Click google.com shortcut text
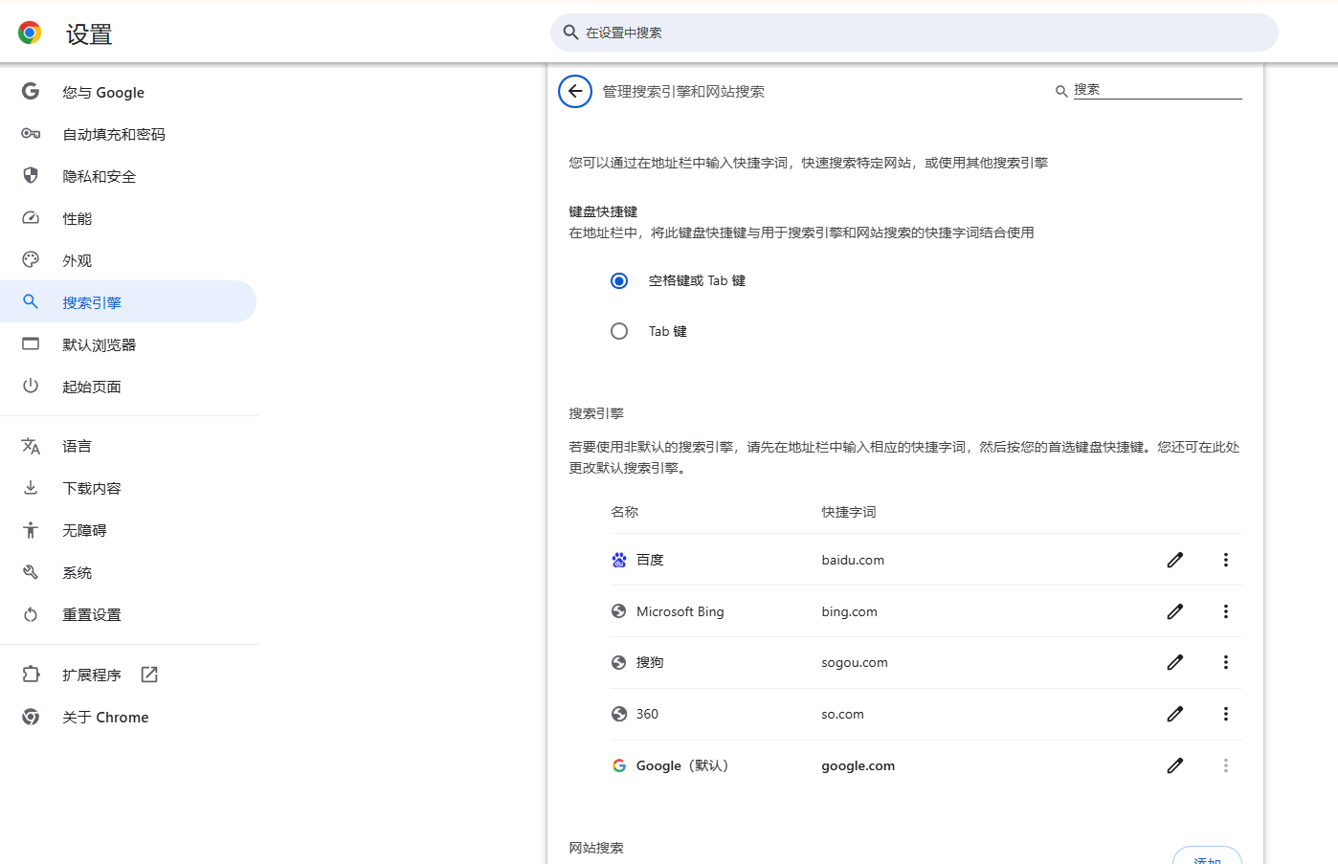 pyautogui.click(x=859, y=765)
